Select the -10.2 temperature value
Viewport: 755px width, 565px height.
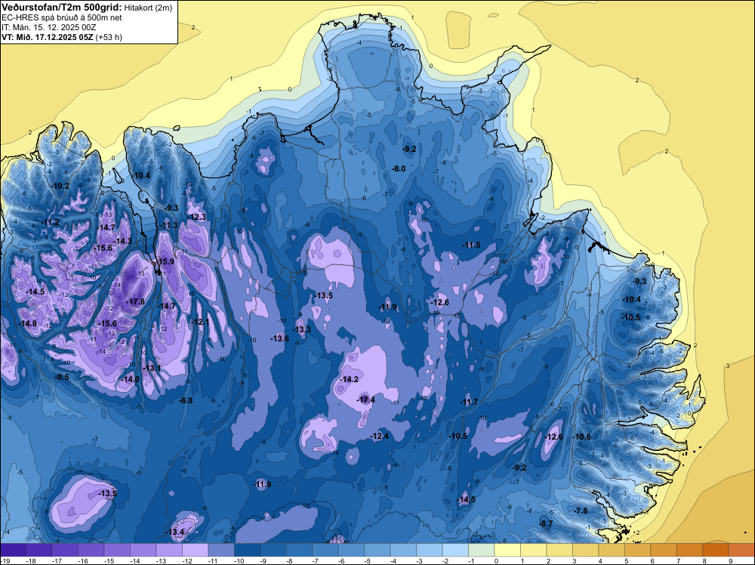tap(60, 187)
